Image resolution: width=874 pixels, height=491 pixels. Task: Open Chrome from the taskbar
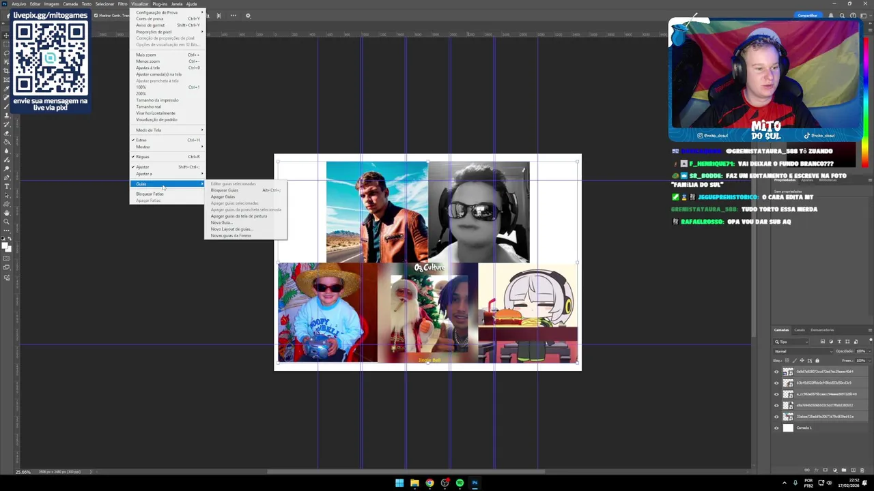[429, 483]
